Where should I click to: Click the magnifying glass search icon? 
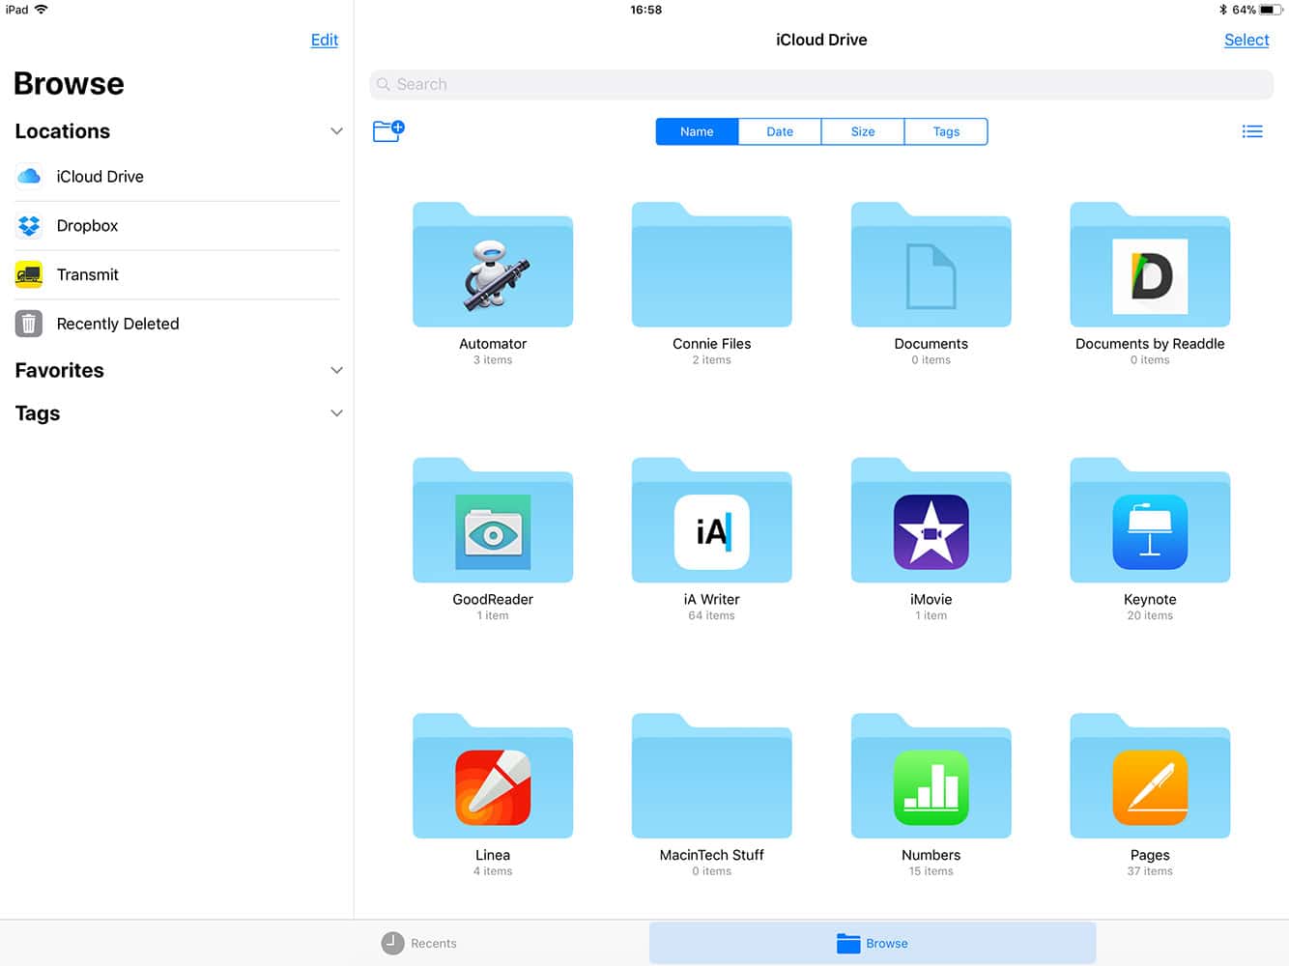click(384, 84)
